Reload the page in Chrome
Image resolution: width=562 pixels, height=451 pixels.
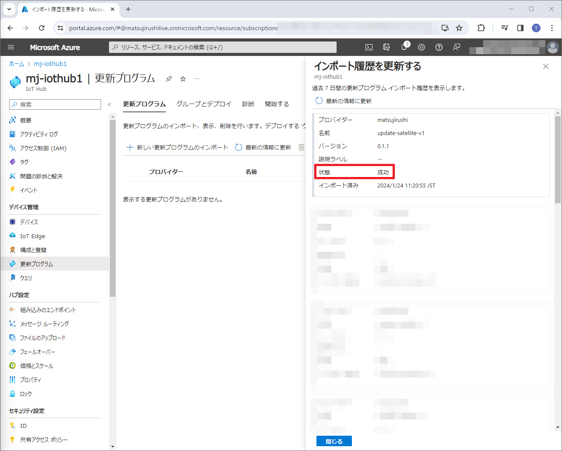[42, 28]
